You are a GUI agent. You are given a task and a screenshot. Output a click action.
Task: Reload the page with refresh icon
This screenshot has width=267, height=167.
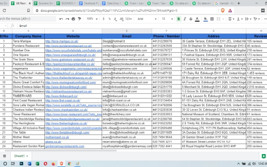coord(4,11)
